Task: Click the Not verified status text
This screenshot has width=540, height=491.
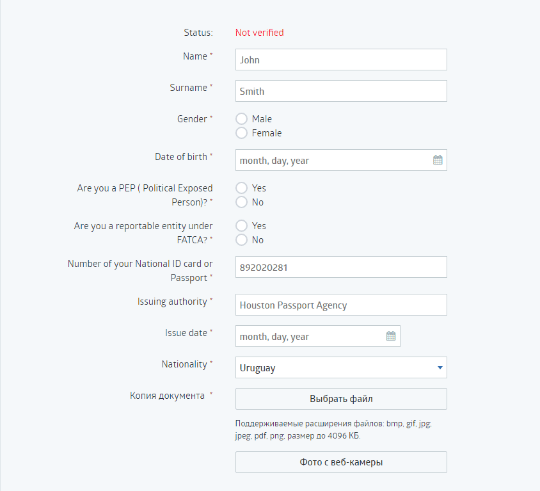Action: tap(259, 33)
